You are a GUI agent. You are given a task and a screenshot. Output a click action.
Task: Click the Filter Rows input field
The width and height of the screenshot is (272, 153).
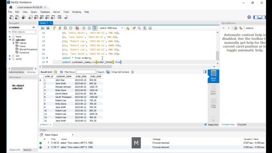[86, 72]
